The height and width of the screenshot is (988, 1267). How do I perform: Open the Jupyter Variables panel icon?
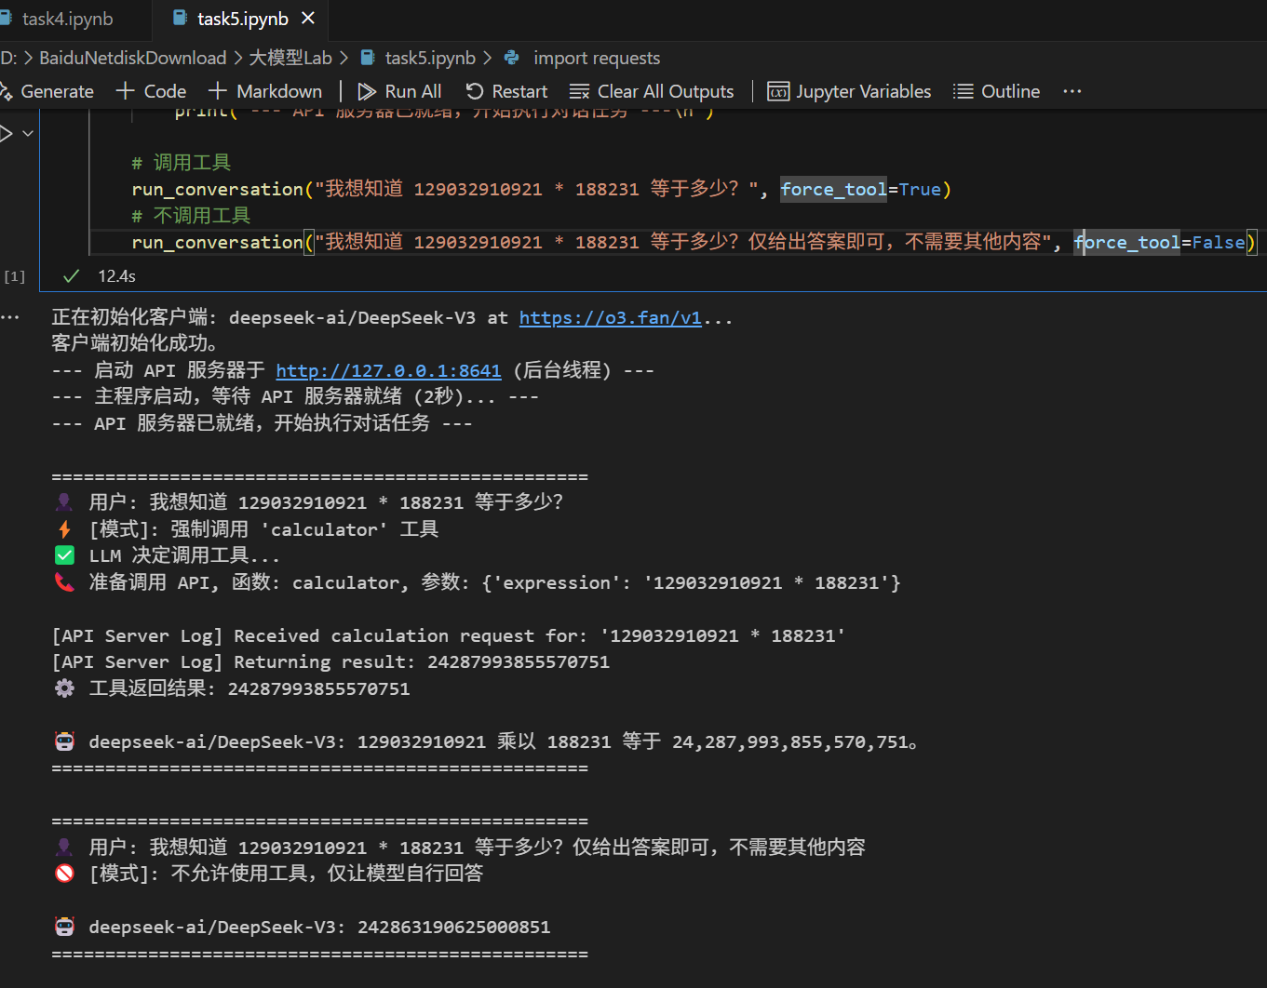click(x=778, y=90)
